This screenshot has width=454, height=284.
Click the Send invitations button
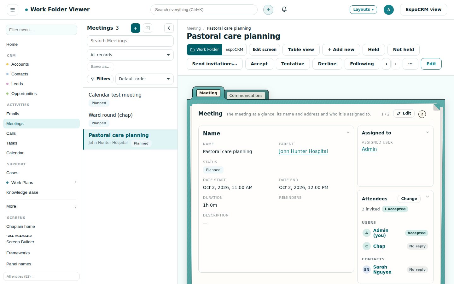[215, 64]
